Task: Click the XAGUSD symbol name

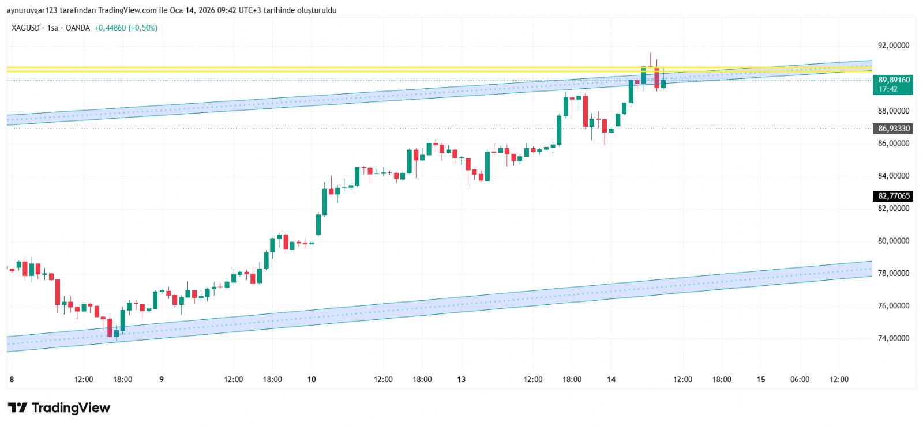Action: coord(25,28)
